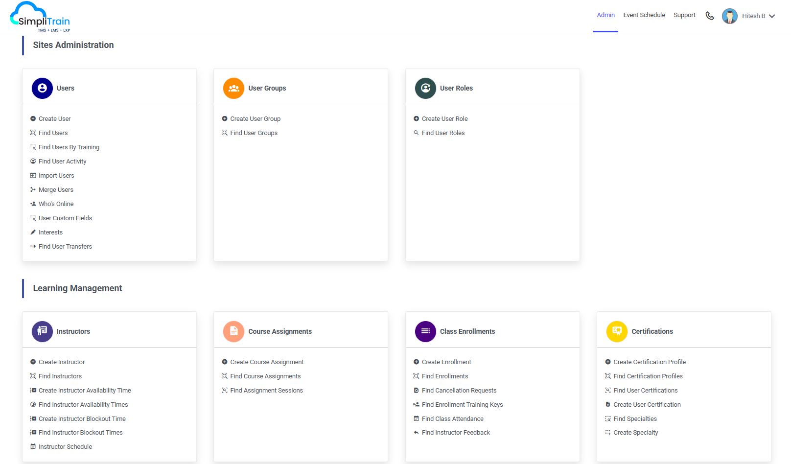Screen dimensions: 791x464
Task: Click the blue Users section icon
Action: pyautogui.click(x=42, y=88)
